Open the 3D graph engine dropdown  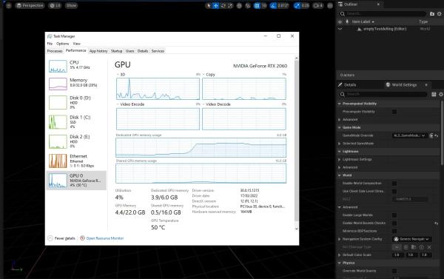pos(121,75)
